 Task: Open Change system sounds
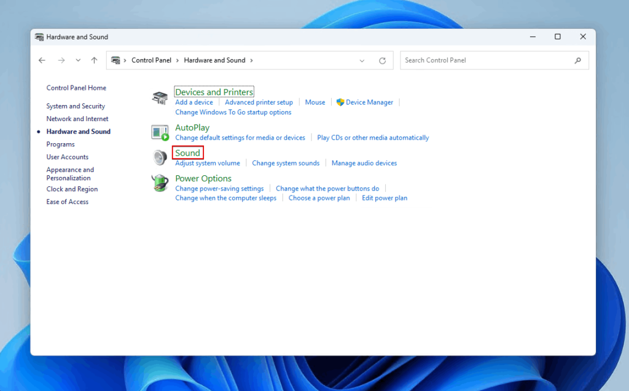point(286,163)
